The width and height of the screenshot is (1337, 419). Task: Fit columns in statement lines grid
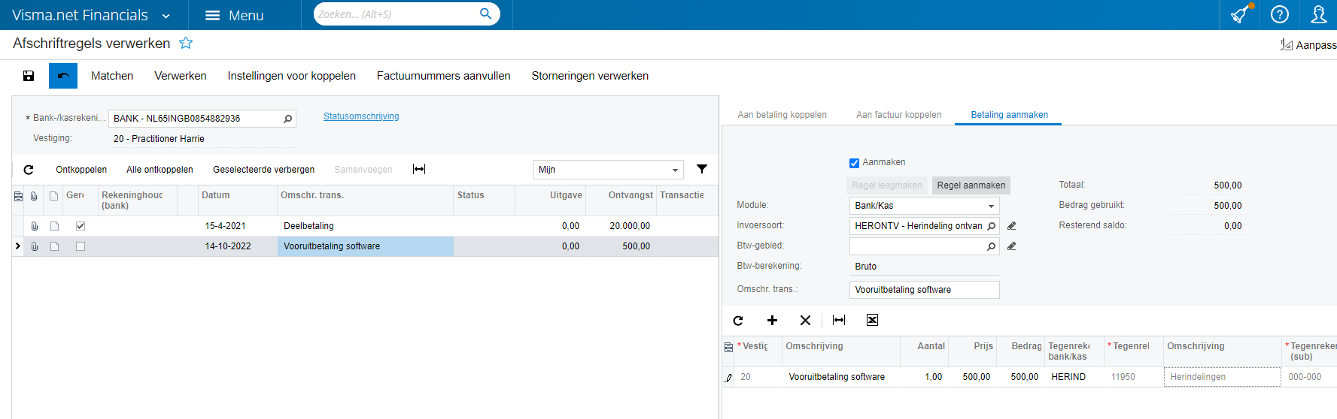[419, 170]
